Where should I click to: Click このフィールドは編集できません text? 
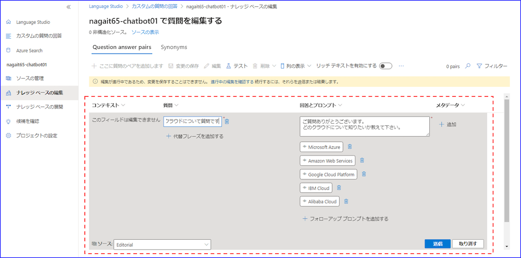pos(126,120)
